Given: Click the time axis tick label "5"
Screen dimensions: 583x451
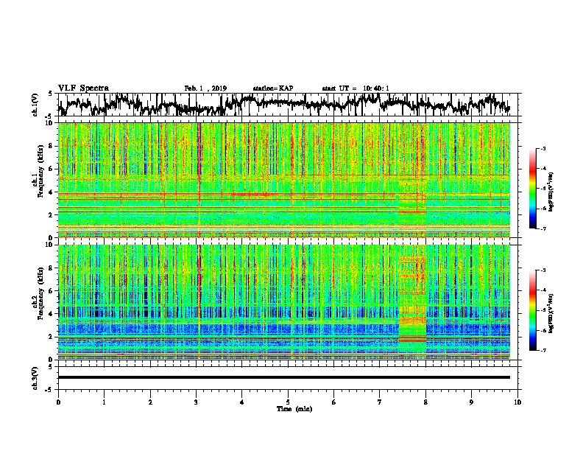Looking at the screenshot, I should pos(288,402).
